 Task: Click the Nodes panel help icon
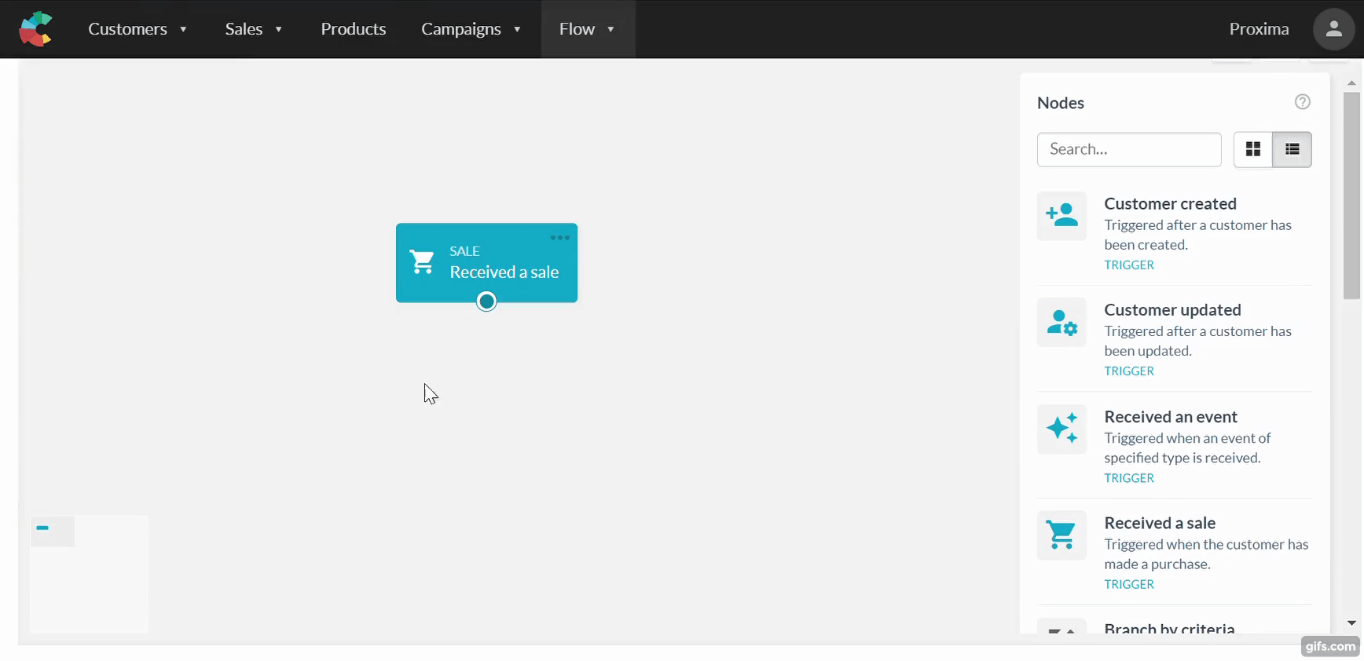[1302, 102]
